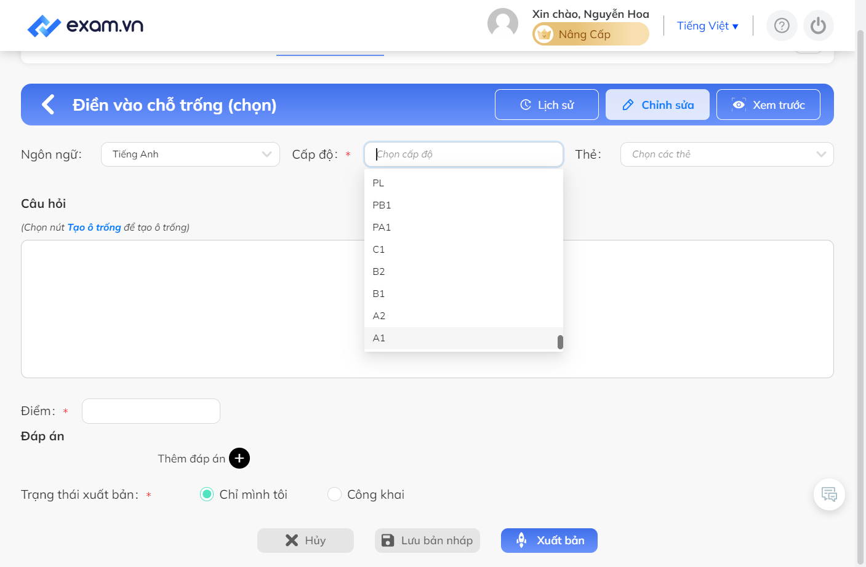Click the level dropdown list scrollbar thumb
The width and height of the screenshot is (866, 567).
(x=560, y=342)
